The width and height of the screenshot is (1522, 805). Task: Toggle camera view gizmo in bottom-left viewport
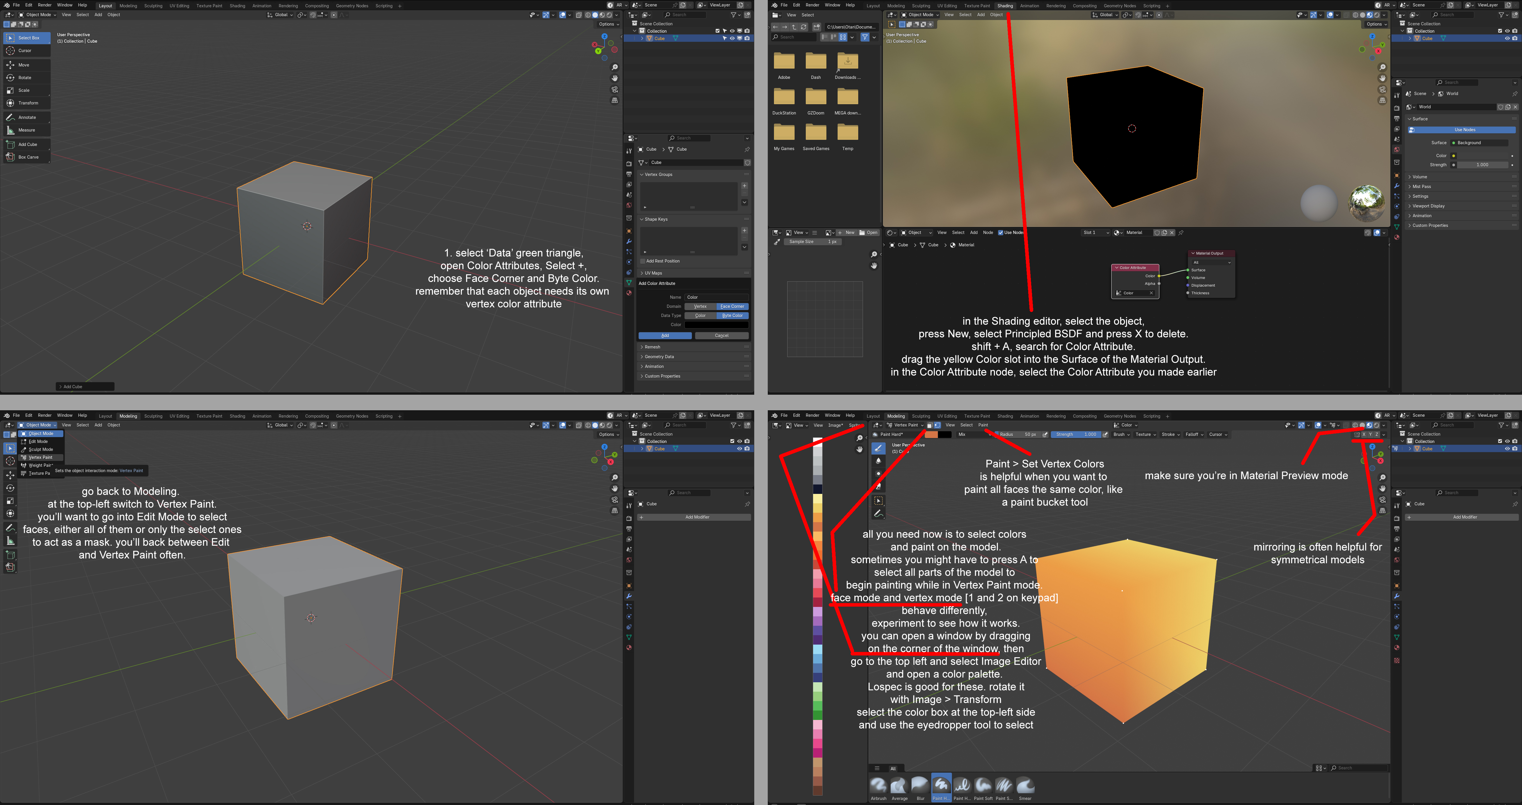615,499
